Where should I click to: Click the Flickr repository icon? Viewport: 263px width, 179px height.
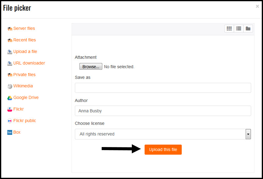tap(10, 109)
